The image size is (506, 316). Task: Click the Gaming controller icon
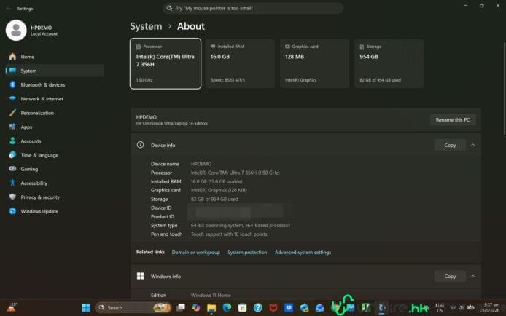(12, 169)
